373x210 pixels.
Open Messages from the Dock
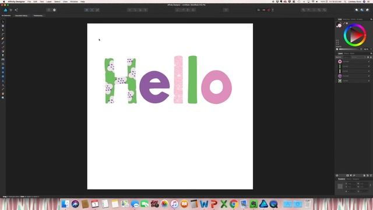pyautogui.click(x=135, y=204)
